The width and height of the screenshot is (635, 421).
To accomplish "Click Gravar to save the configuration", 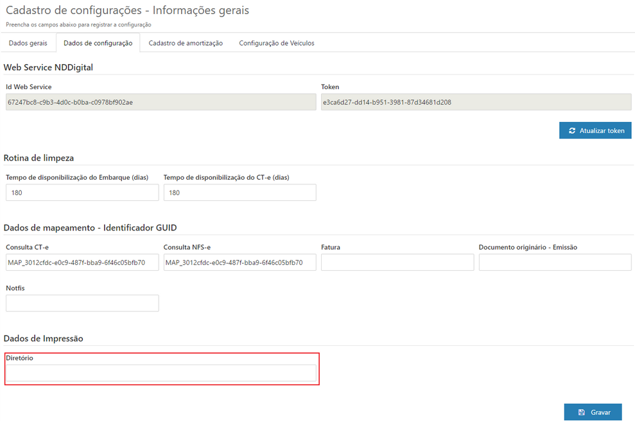I will coord(593,411).
